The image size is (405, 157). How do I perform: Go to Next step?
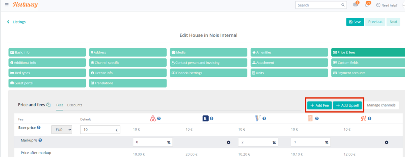click(x=393, y=22)
